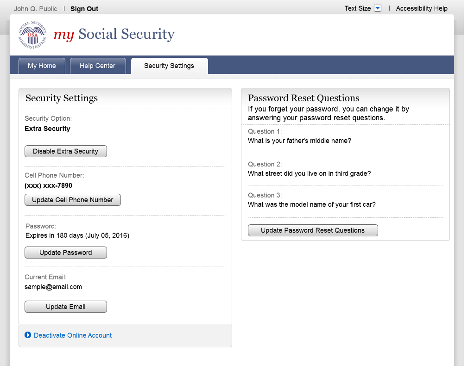468x370 pixels.
Task: Switch to the My Home tab
Action: click(42, 66)
